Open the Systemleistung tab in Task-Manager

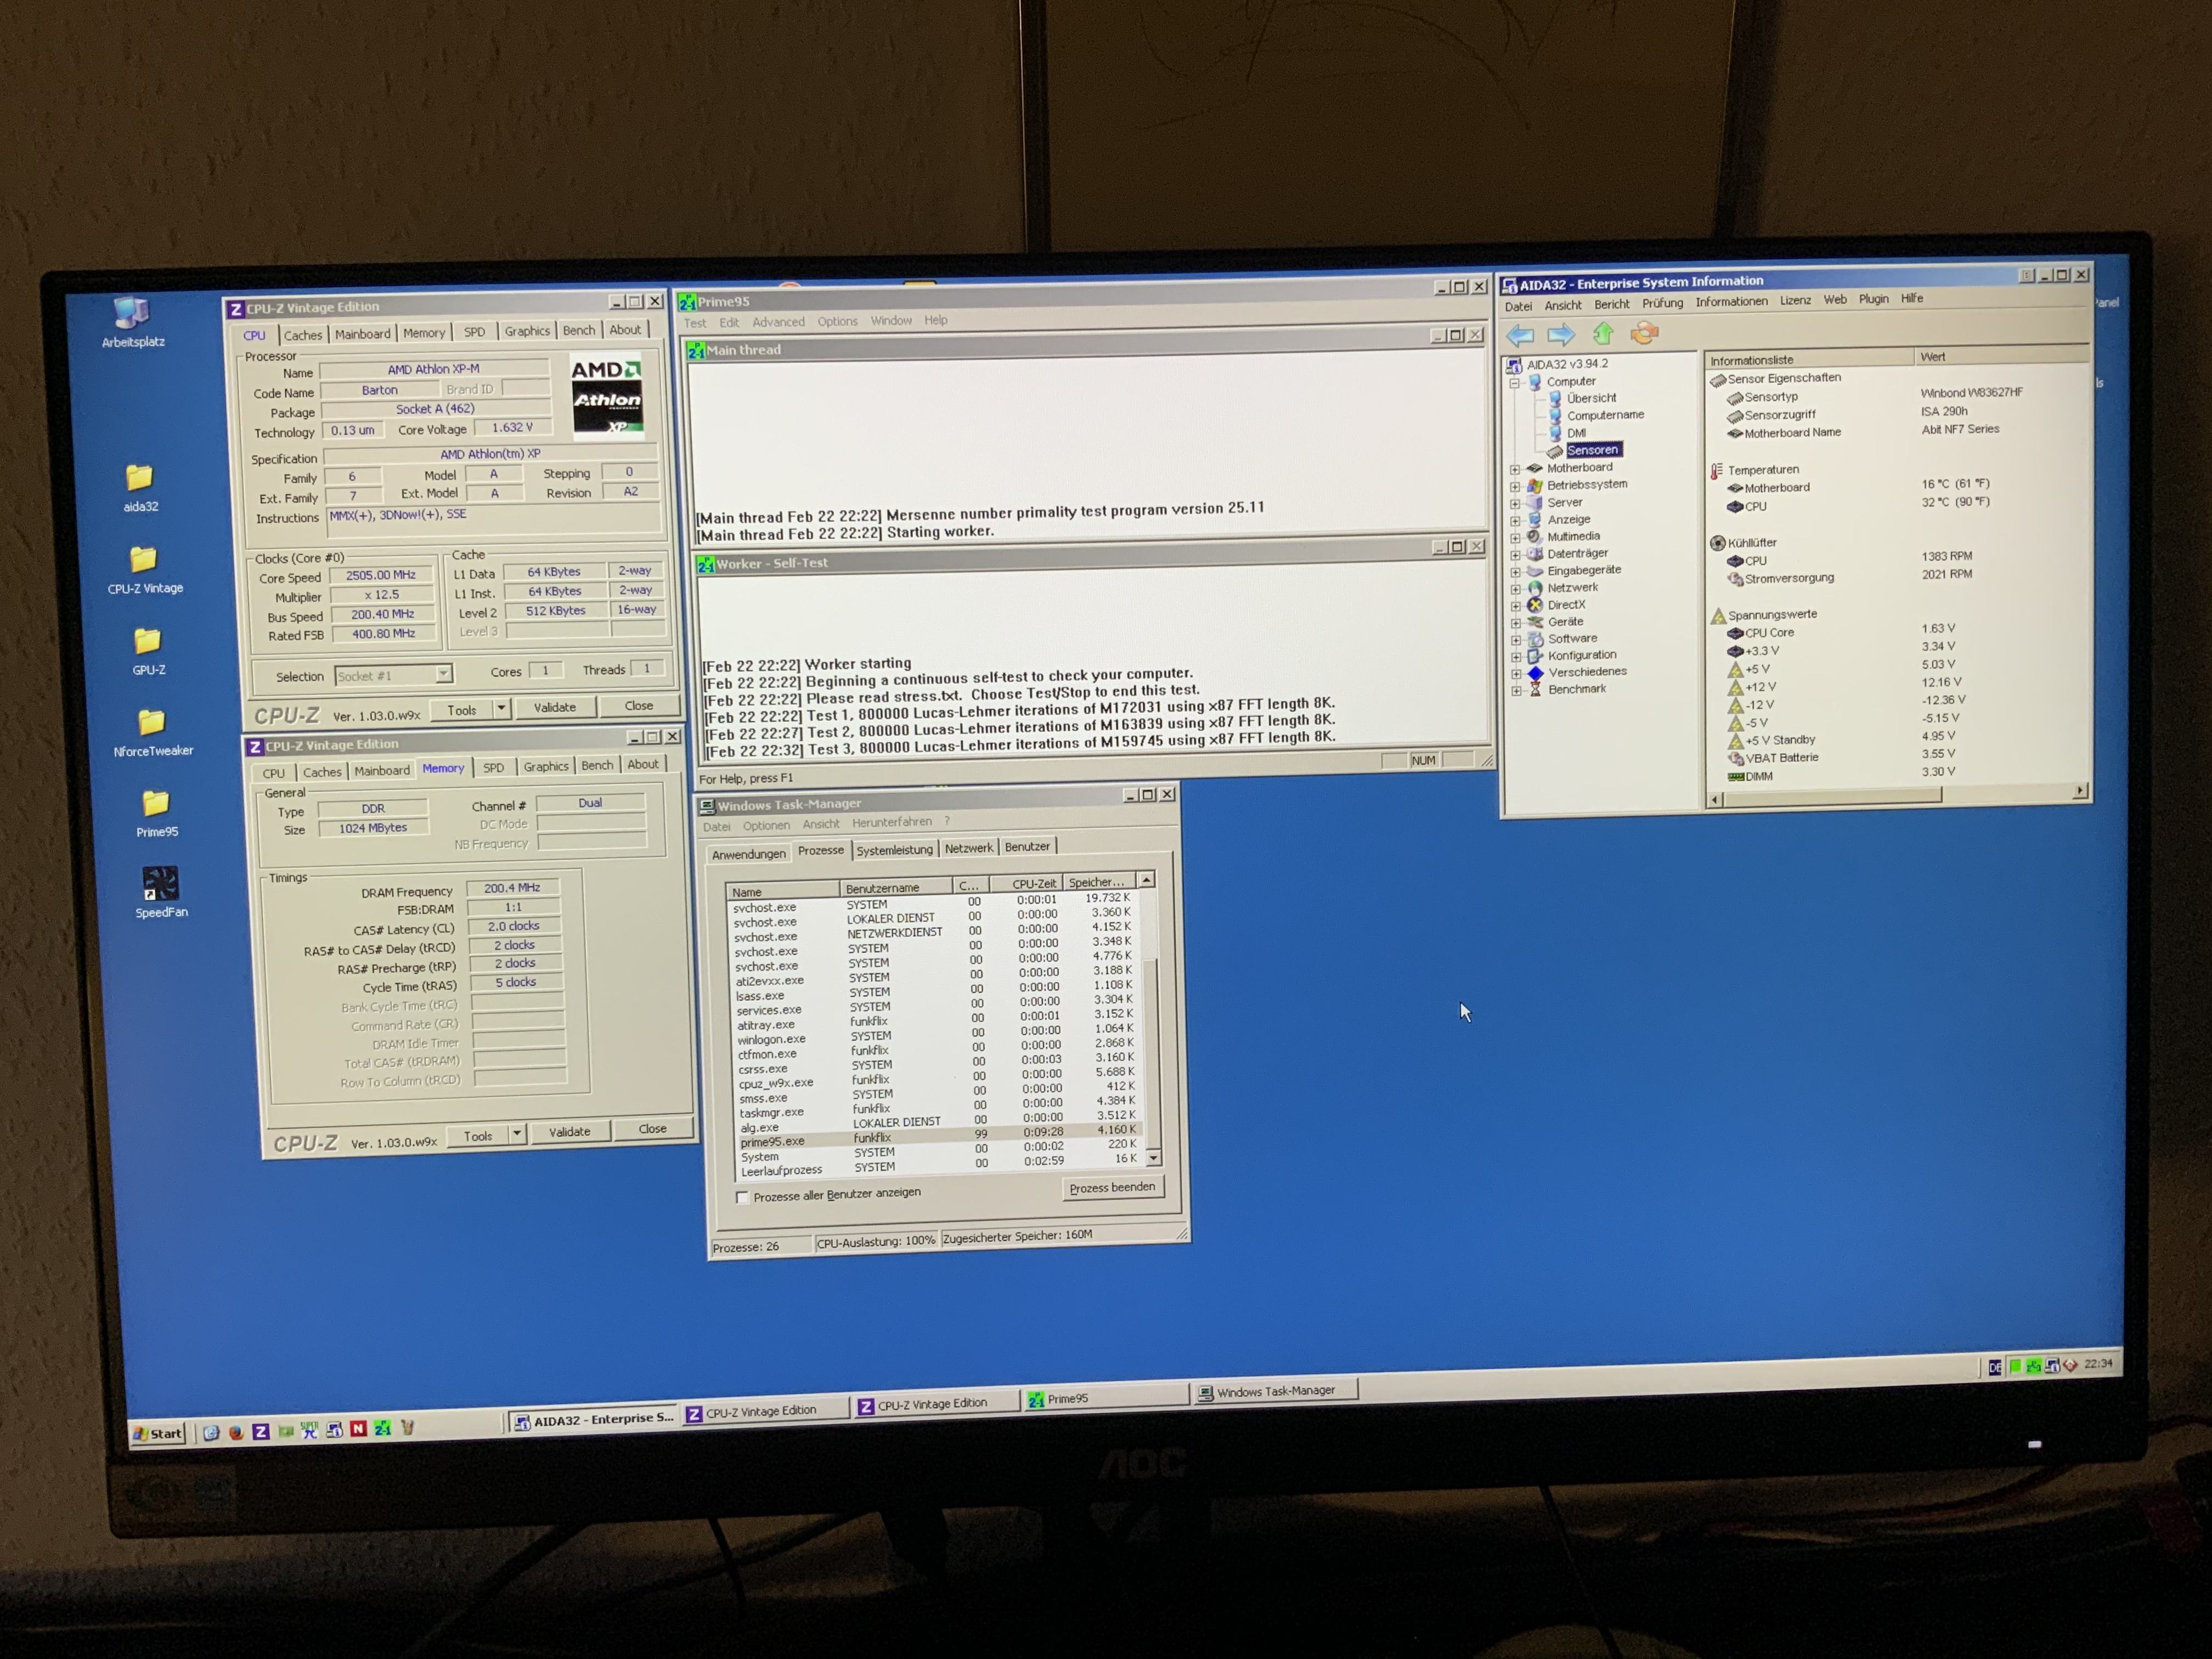point(894,849)
